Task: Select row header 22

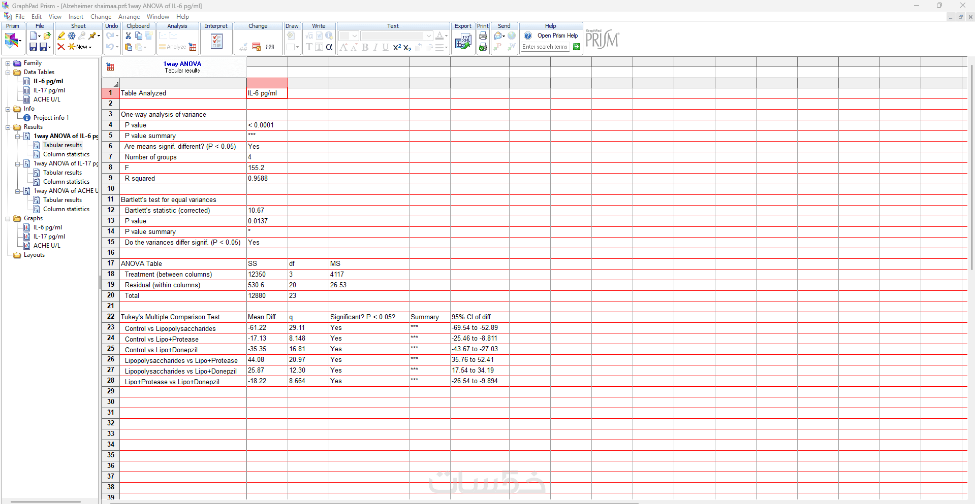Action: [x=110, y=317]
